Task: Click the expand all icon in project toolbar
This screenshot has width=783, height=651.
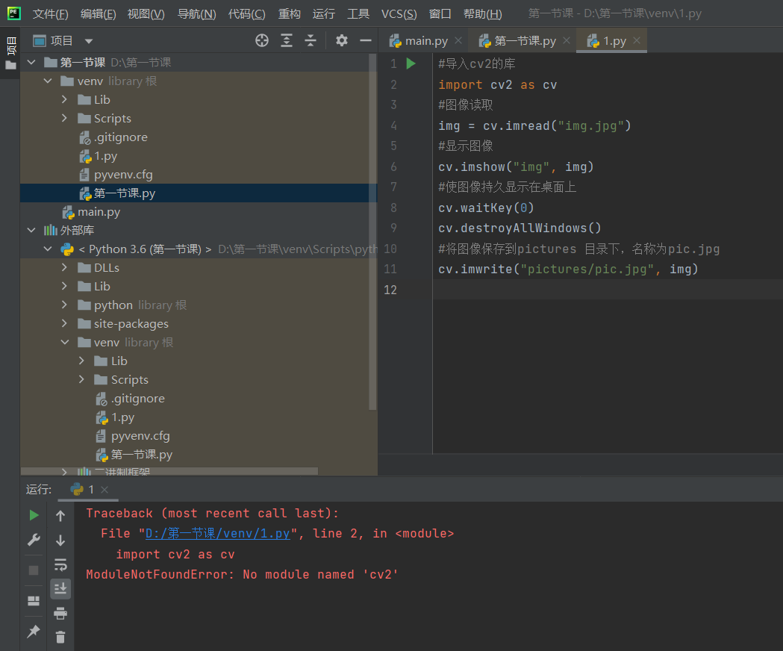Action: 287,40
